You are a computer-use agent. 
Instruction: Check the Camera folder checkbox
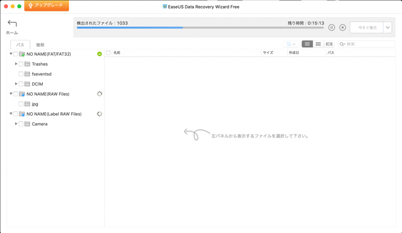tap(21, 124)
